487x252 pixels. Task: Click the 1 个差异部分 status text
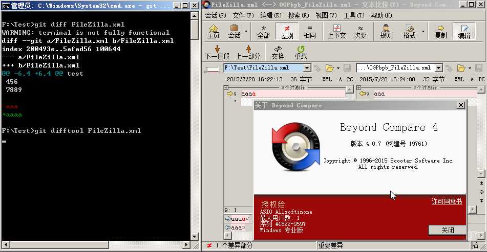(234, 245)
